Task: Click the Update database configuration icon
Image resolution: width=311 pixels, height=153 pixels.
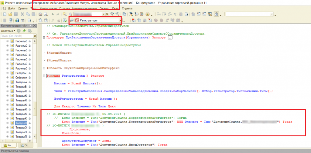Action: (17, 20)
